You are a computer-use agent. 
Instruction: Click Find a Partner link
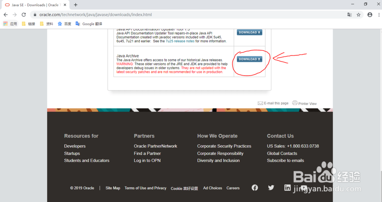147,153
